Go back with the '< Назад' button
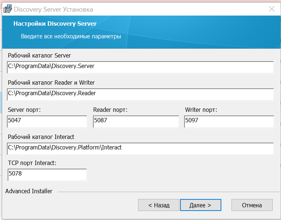 159,205
